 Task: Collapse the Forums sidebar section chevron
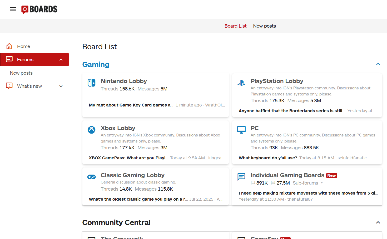[x=61, y=60]
